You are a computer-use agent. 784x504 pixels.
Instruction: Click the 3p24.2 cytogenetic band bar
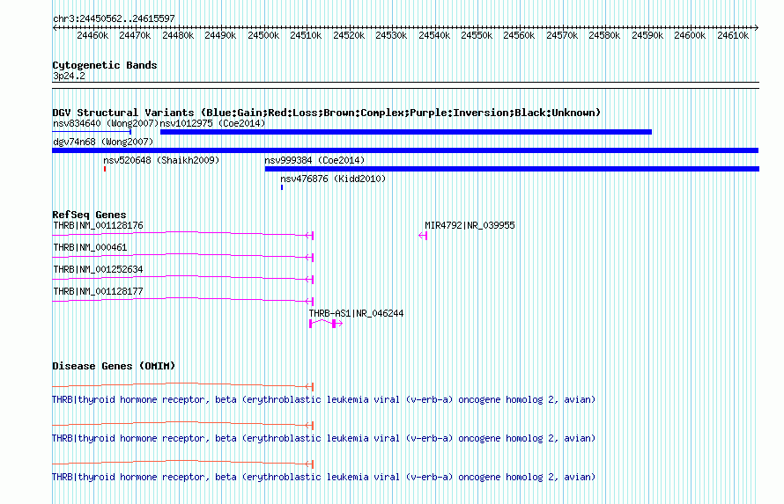pyautogui.click(x=405, y=85)
